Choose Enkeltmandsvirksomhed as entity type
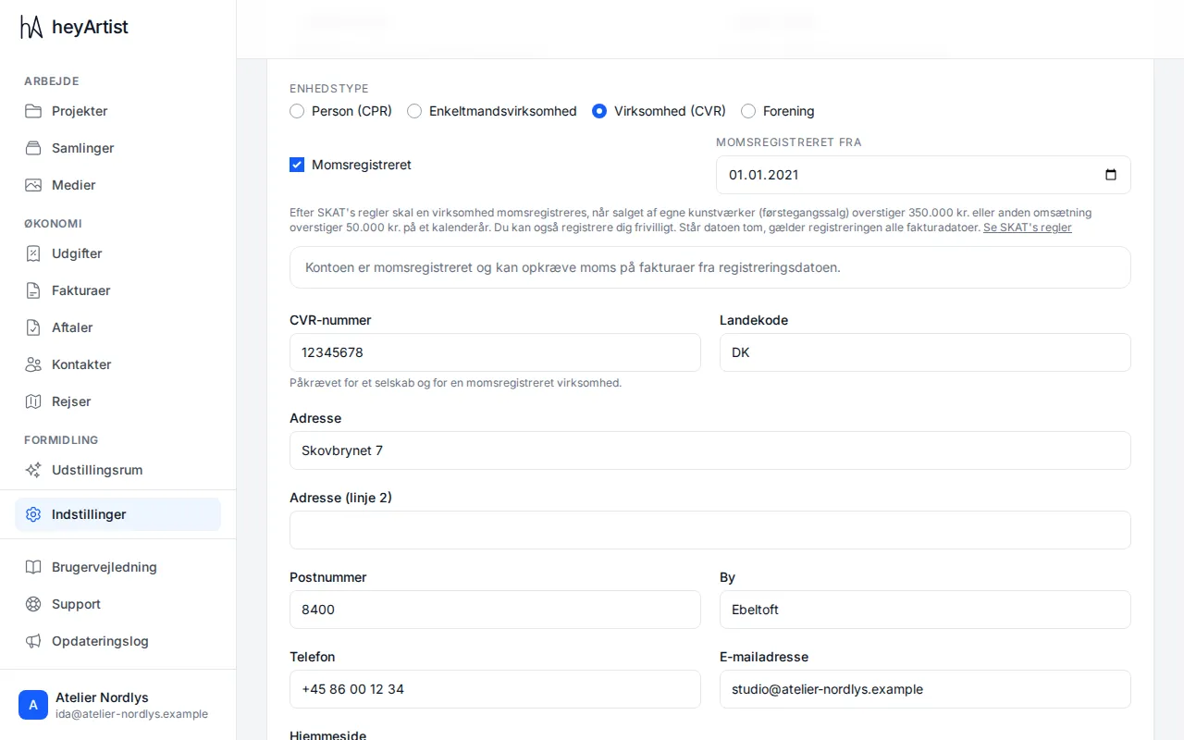The width and height of the screenshot is (1184, 740). pos(414,111)
